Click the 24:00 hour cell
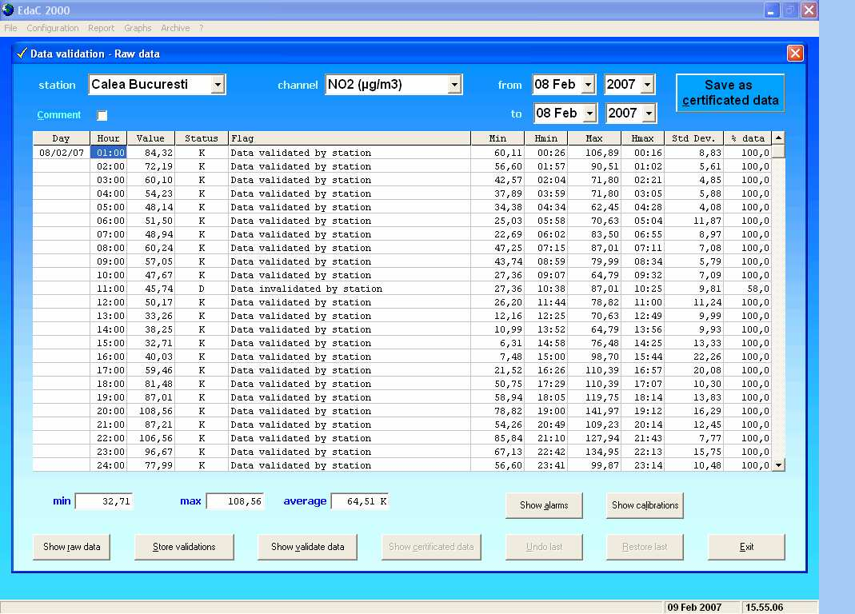Image resolution: width=855 pixels, height=614 pixels. click(109, 465)
